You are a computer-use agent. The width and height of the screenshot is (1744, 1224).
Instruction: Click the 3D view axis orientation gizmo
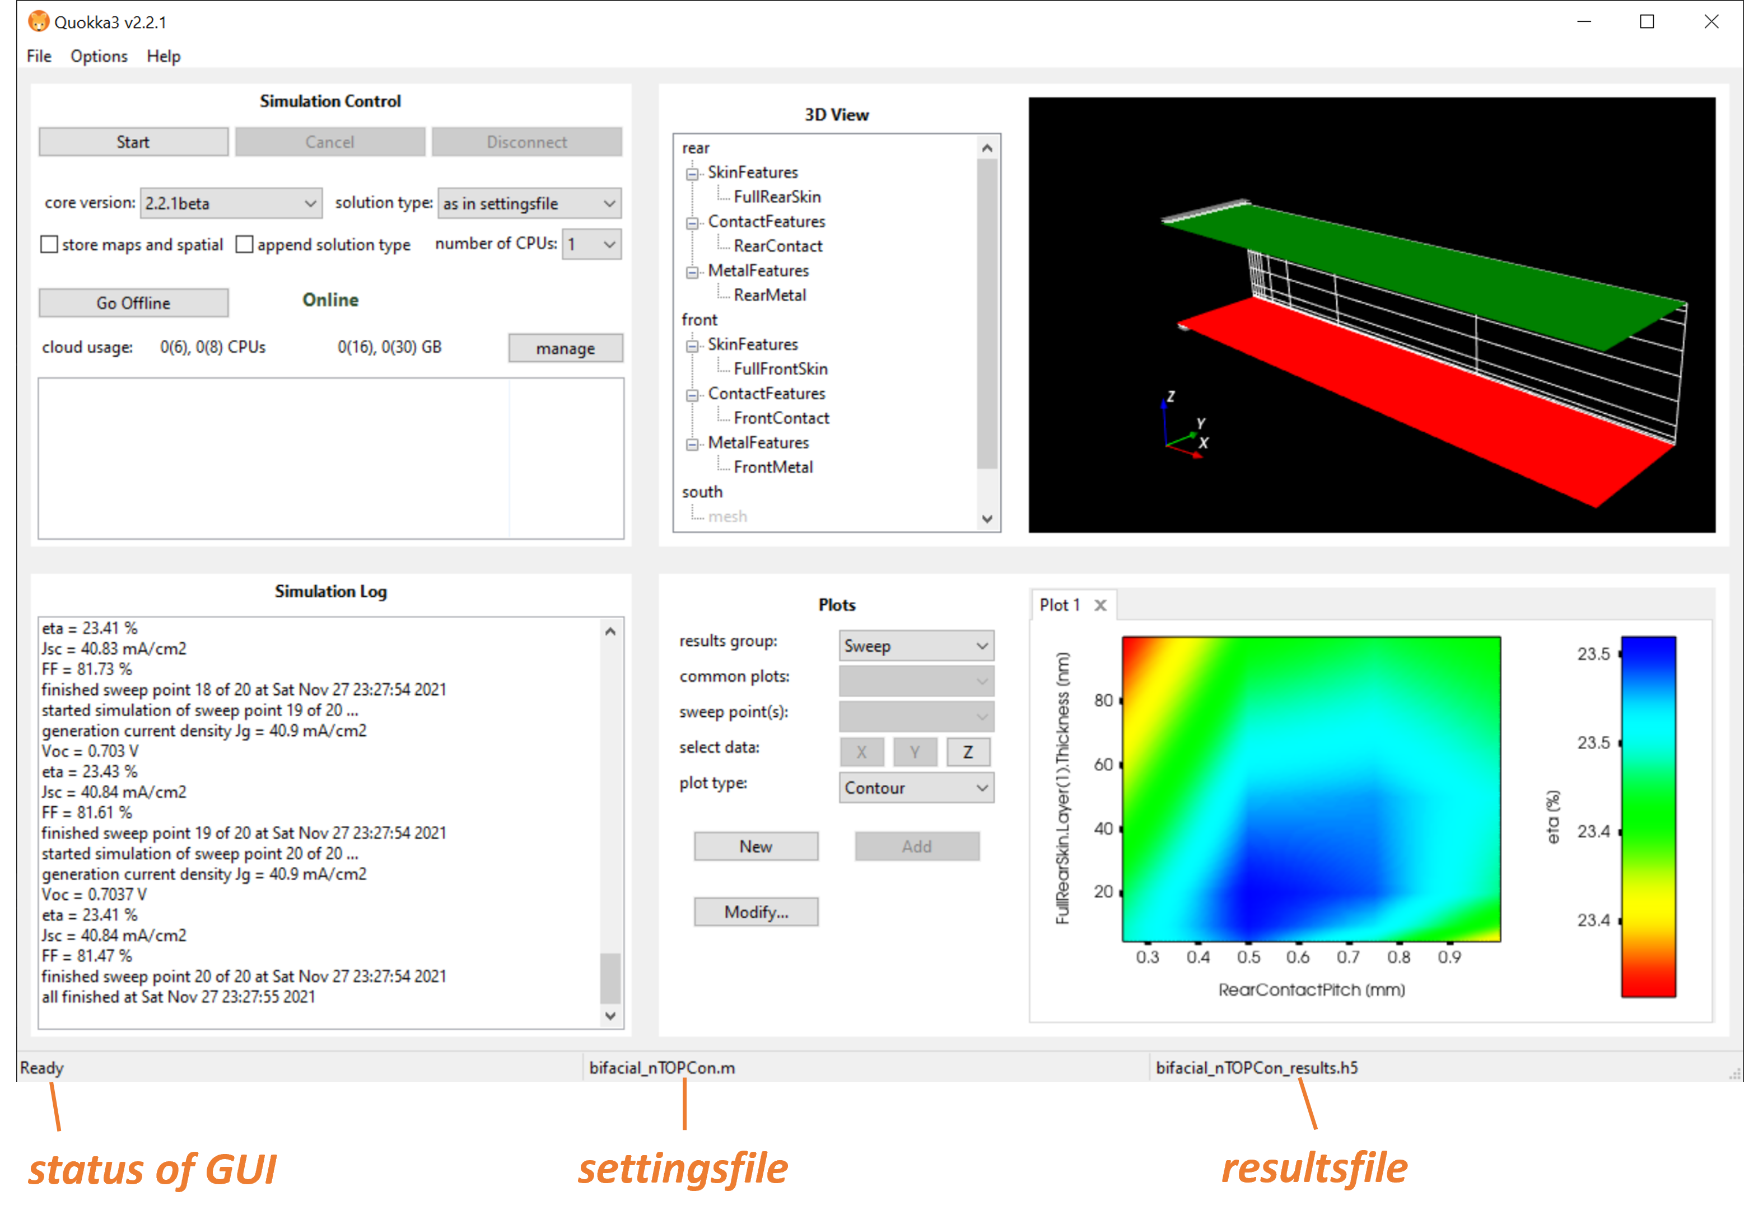pos(1185,424)
